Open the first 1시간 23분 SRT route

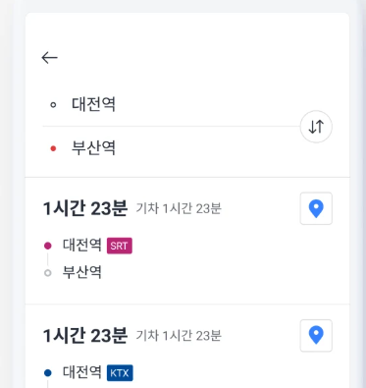coord(187,241)
